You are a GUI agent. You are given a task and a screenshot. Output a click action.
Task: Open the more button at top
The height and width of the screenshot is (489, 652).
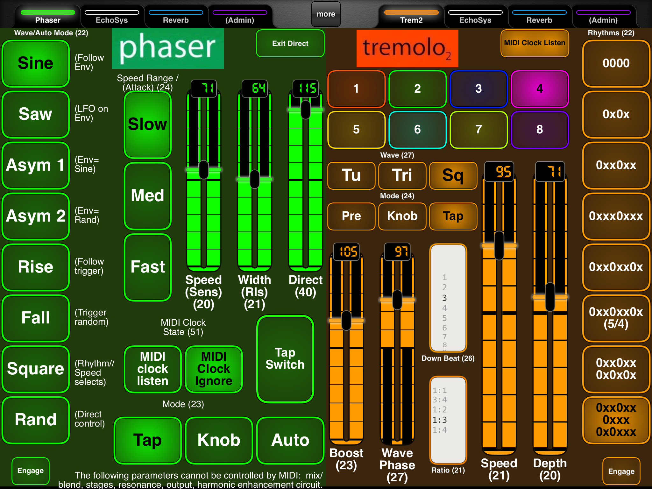(326, 14)
